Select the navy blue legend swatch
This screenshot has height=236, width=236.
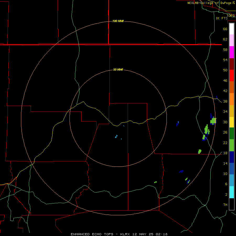click(232, 157)
